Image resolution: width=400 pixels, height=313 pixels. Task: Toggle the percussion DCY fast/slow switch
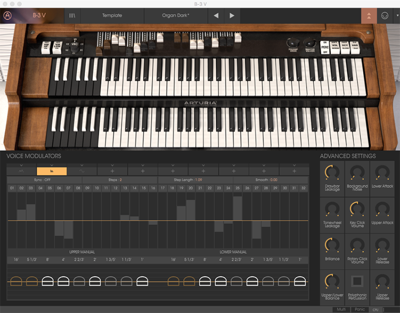click(x=345, y=47)
